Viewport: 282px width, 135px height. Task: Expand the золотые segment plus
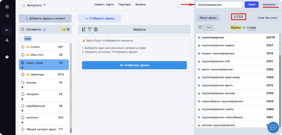(x=22, y=122)
